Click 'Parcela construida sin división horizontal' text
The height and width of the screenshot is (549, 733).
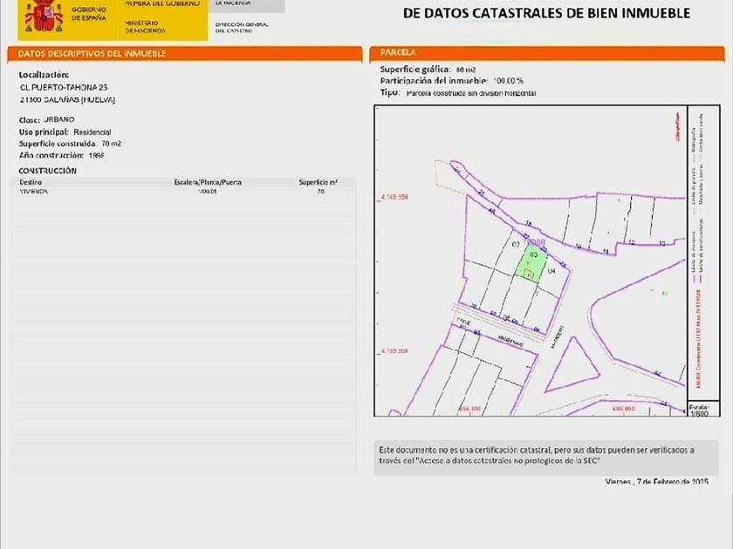[x=471, y=93]
